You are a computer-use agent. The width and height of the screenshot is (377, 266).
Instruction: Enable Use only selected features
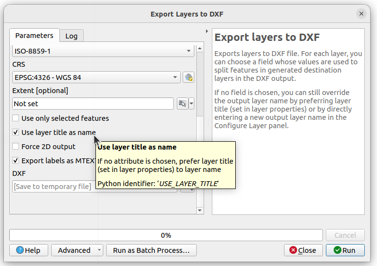tap(16, 118)
